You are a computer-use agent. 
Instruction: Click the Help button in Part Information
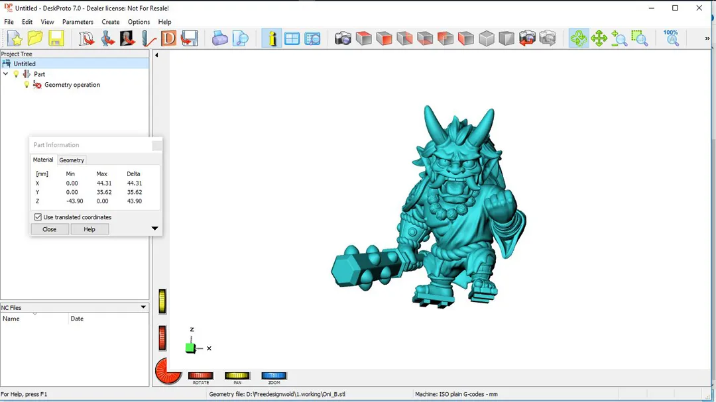coord(89,229)
